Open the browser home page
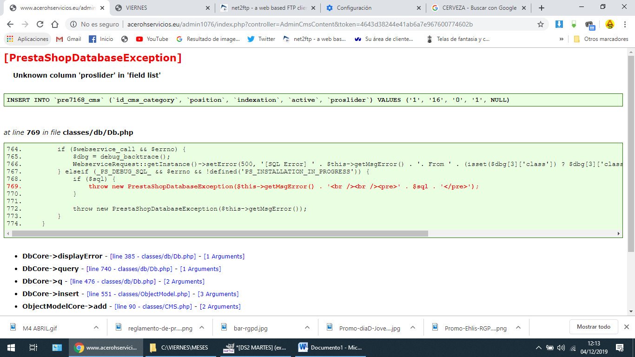The width and height of the screenshot is (635, 357). (x=55, y=24)
